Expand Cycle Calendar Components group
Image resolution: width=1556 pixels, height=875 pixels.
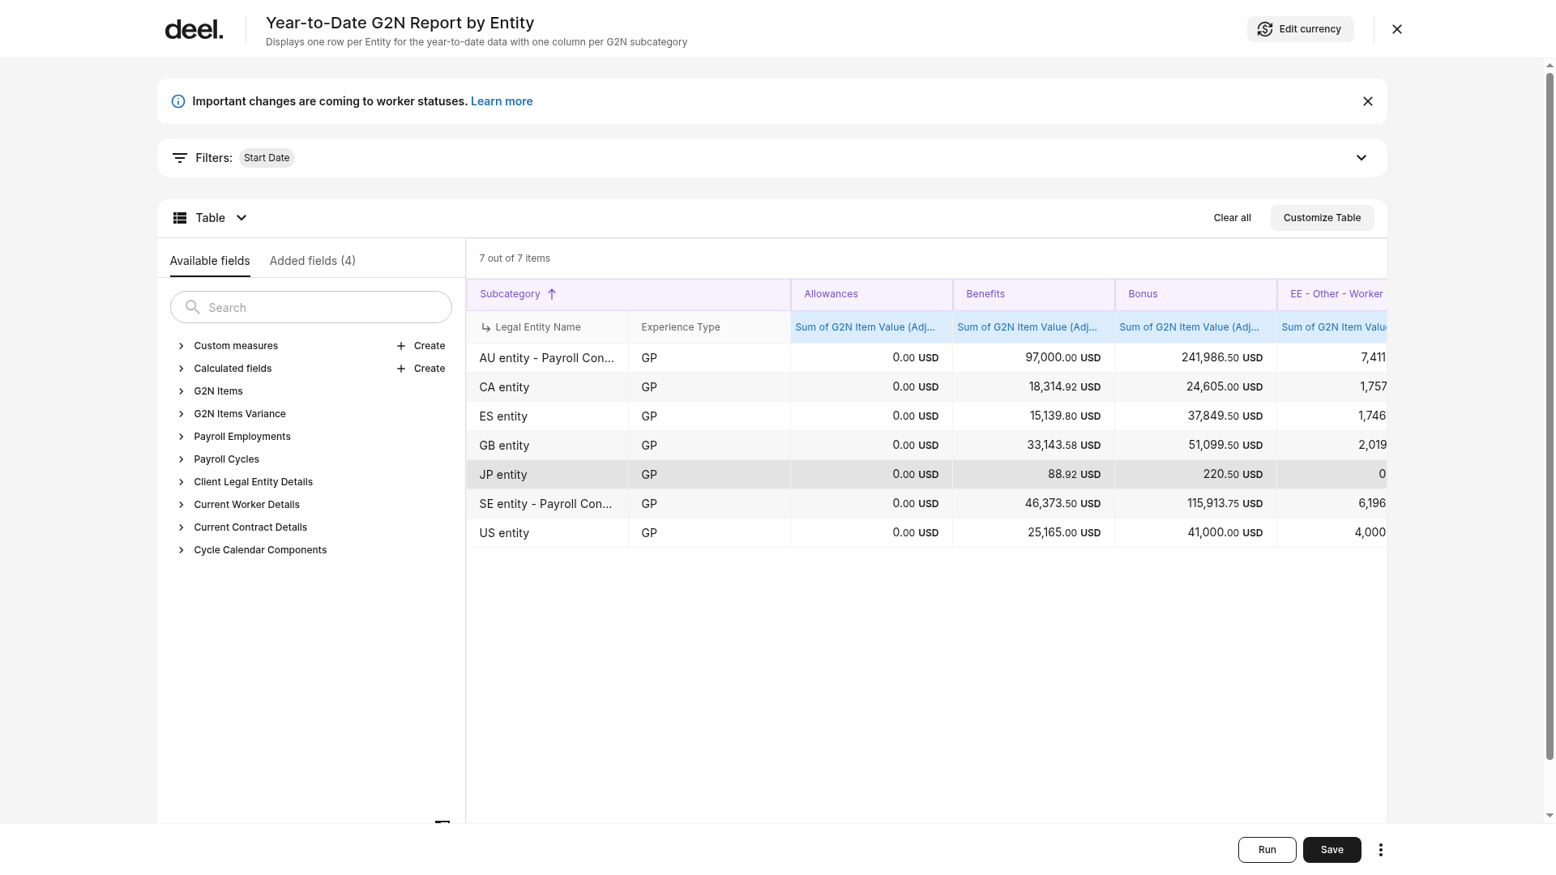pos(182,550)
